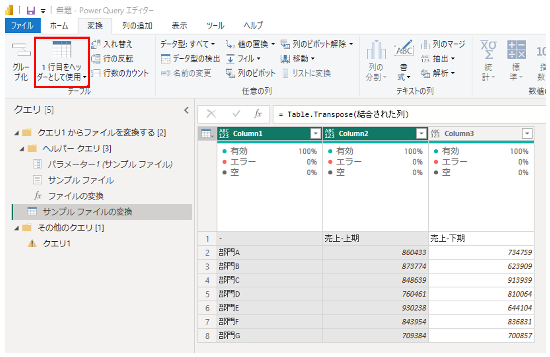Screen dimensions: 550x357
Task: Click the fx function icon in formula bar
Action: (258, 114)
